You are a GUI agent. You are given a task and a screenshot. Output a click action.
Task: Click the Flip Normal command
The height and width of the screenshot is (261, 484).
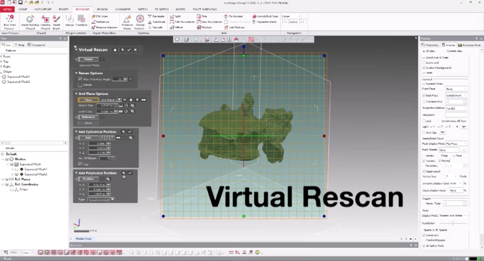pos(233,16)
